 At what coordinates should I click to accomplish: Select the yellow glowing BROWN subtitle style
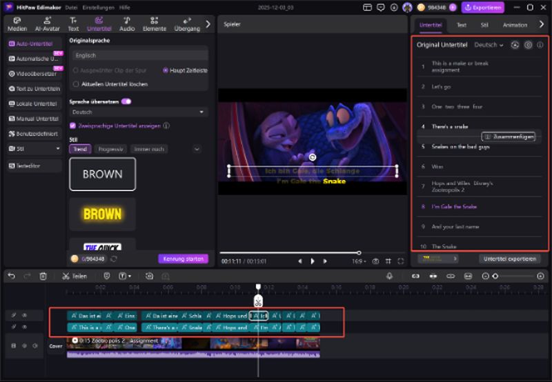(x=103, y=214)
